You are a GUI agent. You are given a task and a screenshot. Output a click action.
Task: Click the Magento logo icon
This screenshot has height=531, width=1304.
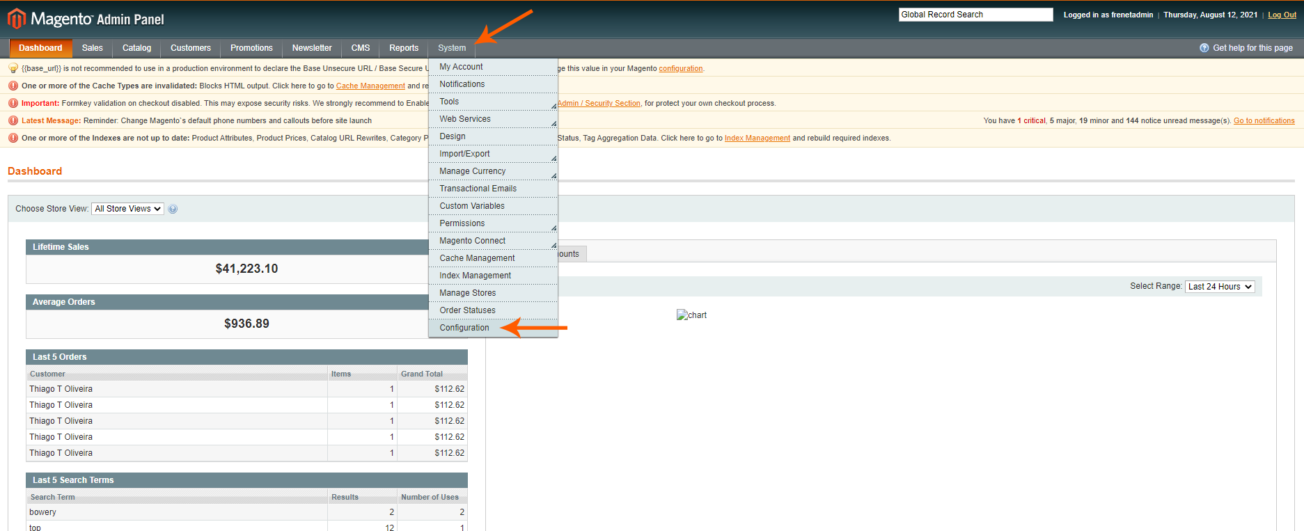17,19
